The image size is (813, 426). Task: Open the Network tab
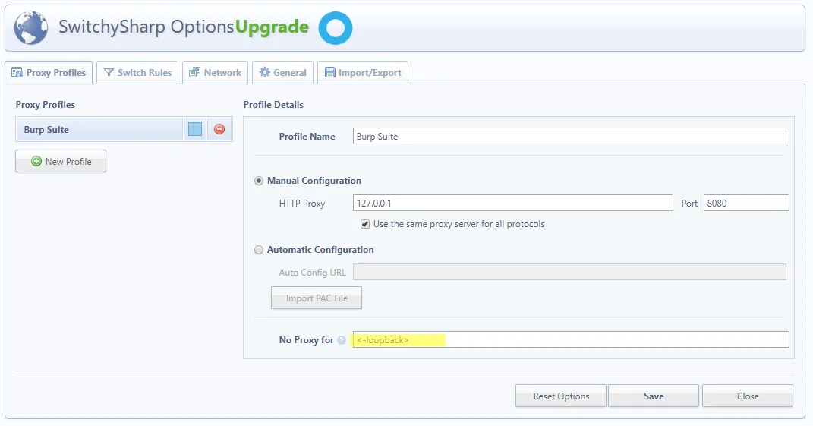click(x=215, y=73)
